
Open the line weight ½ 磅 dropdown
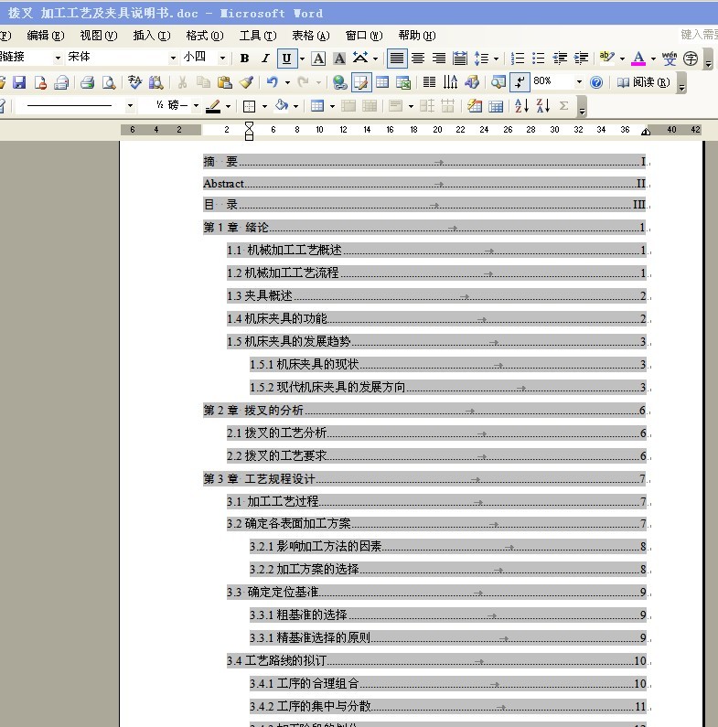(x=197, y=106)
